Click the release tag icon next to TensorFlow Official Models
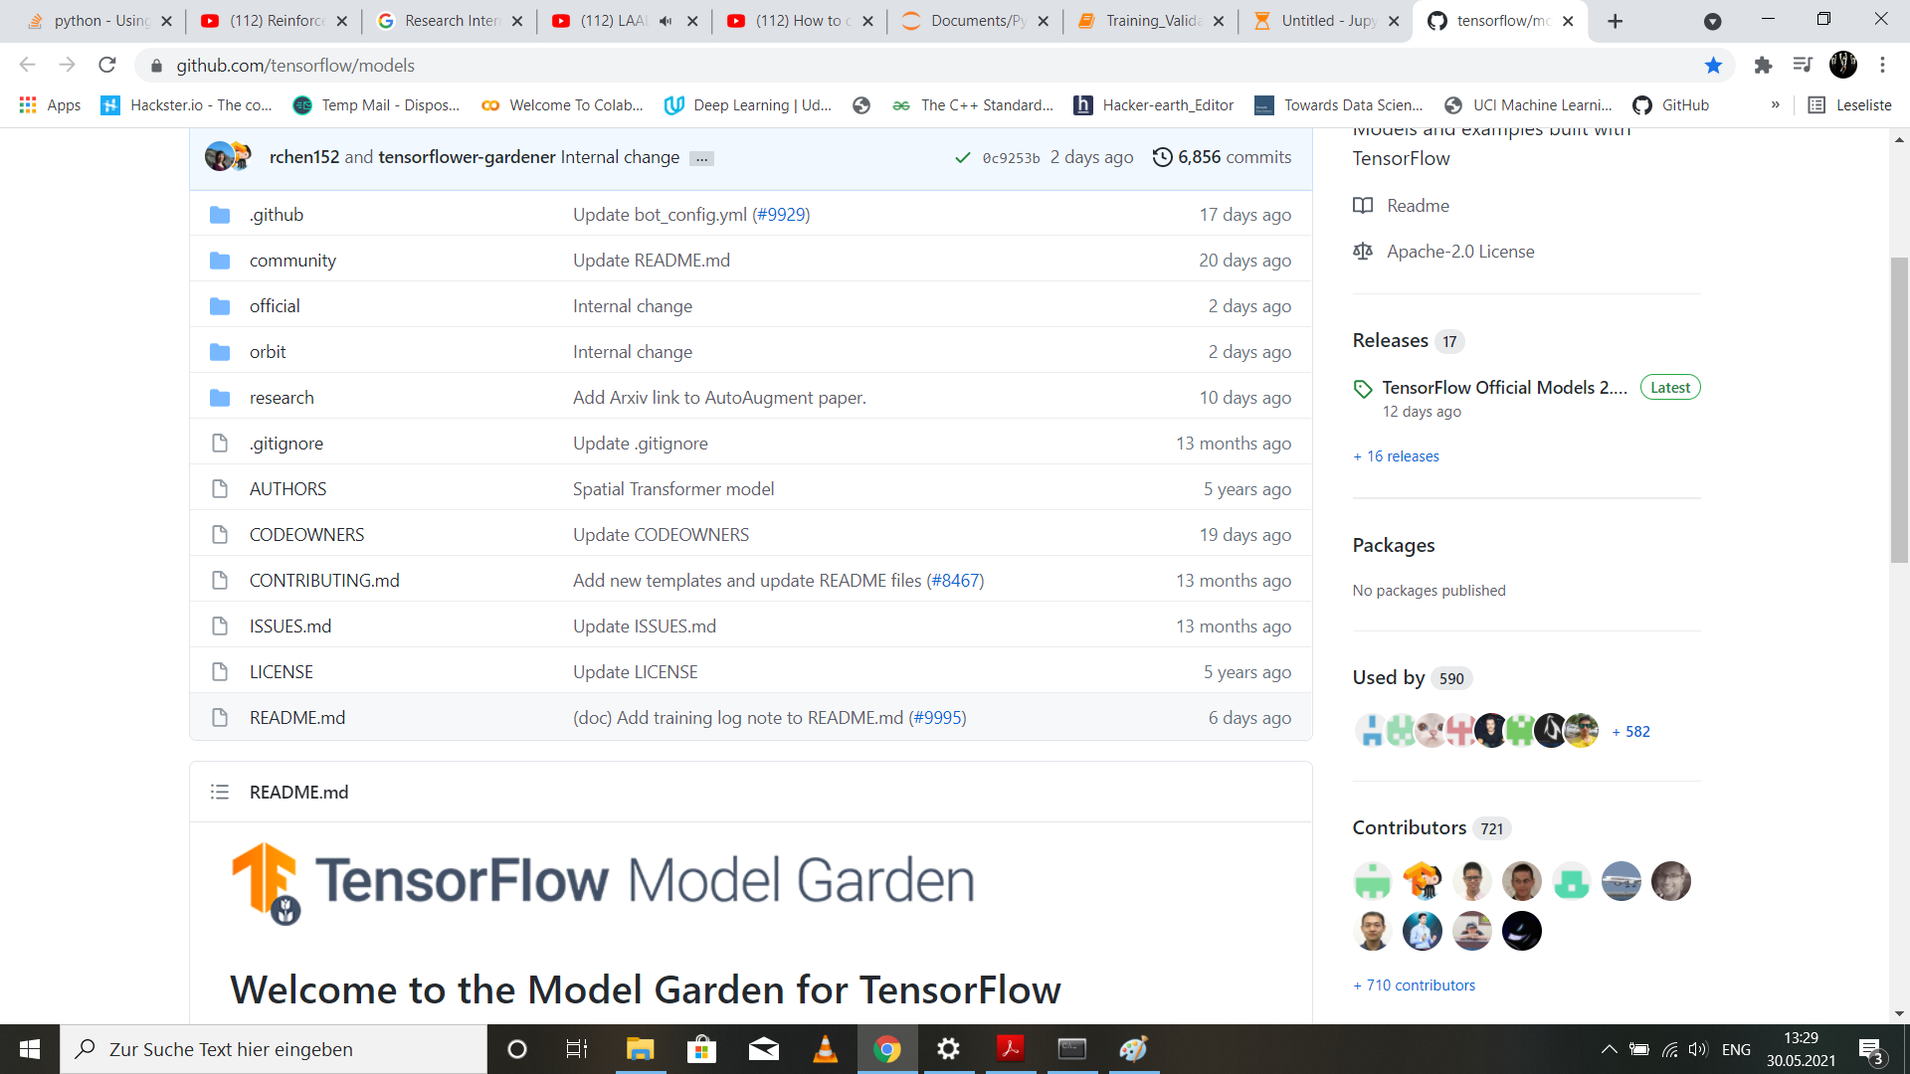This screenshot has height=1074, width=1910. tap(1363, 389)
